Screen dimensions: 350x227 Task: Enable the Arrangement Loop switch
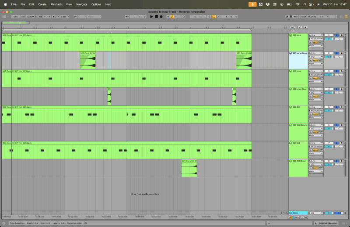[214, 17]
